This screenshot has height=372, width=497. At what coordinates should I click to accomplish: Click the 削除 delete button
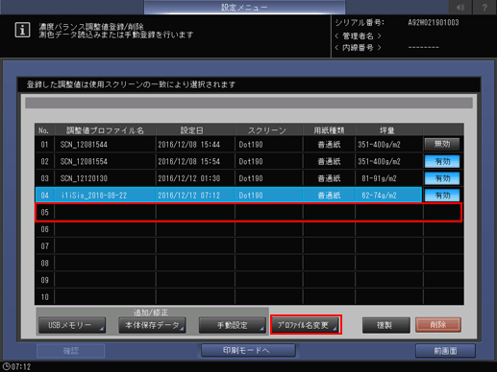(x=438, y=325)
